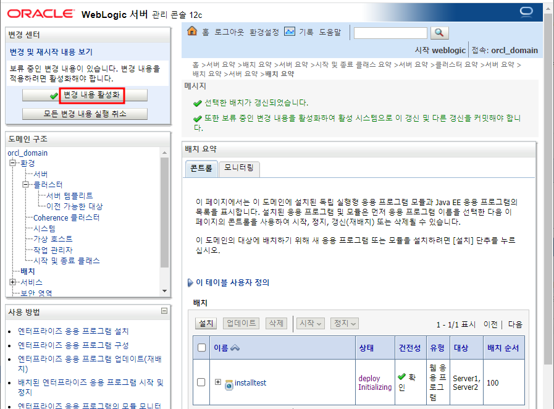Image resolution: width=554 pixels, height=409 pixels.
Task: Click the 다음 pagination link
Action: 515,324
